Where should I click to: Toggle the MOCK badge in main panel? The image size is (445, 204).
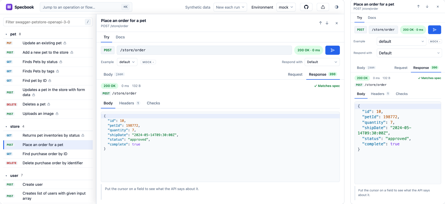[148, 62]
